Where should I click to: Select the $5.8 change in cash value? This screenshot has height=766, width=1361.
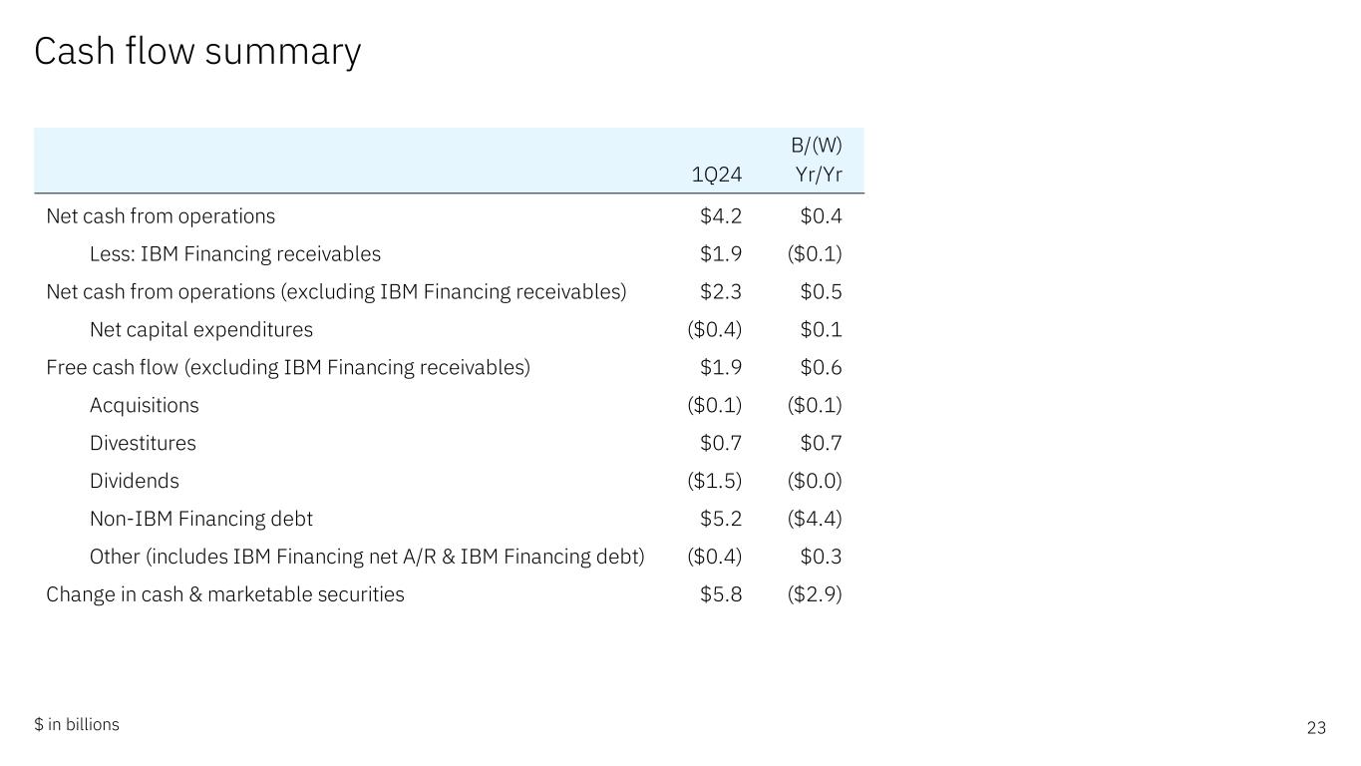(721, 595)
